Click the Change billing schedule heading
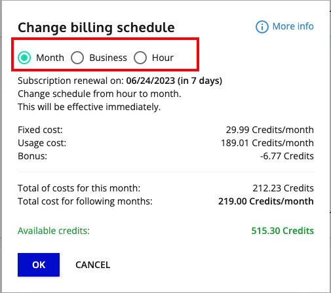The image size is (331, 293). point(96,28)
